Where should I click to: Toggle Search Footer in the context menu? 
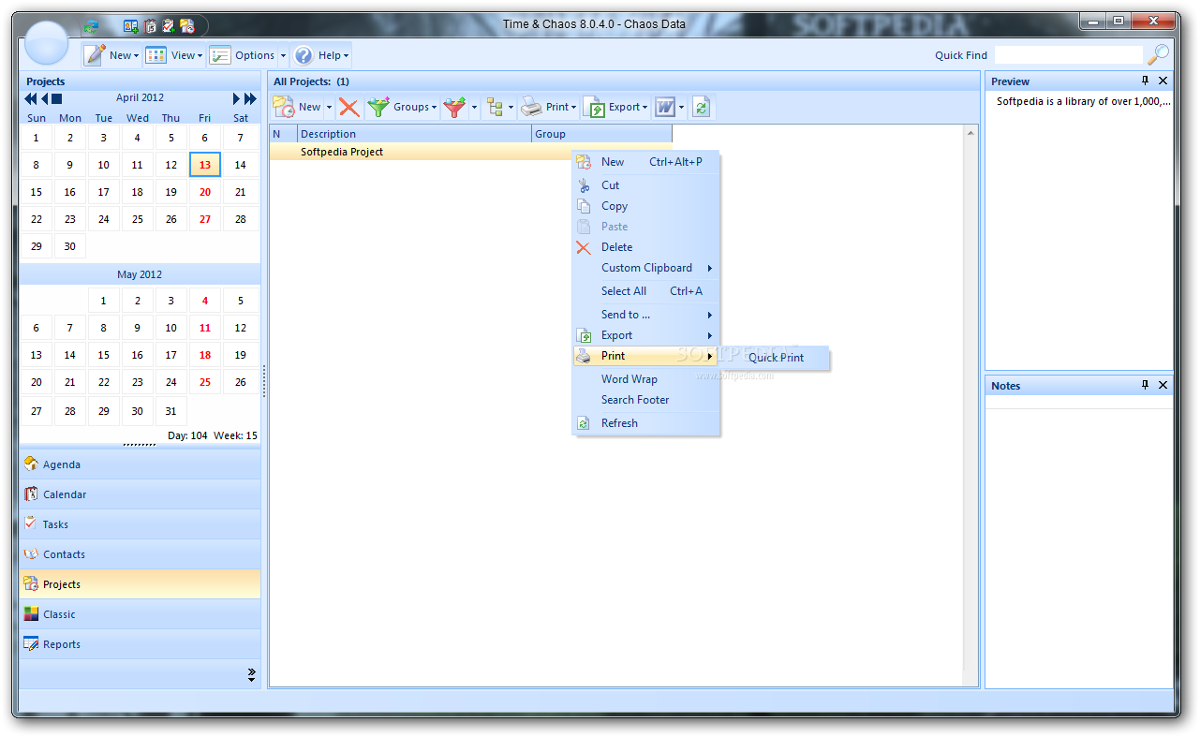[x=645, y=400]
